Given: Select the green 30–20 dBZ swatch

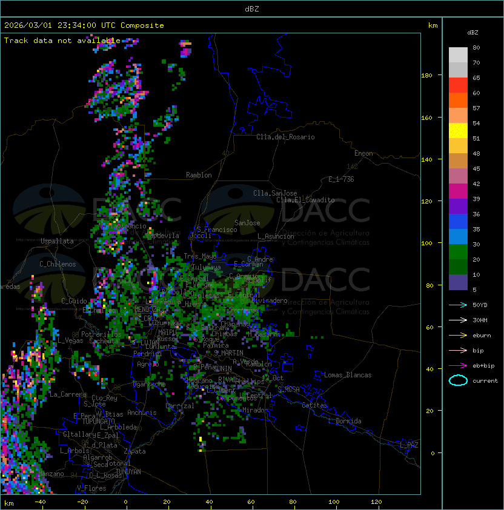Looking at the screenshot, I should pyautogui.click(x=458, y=252).
